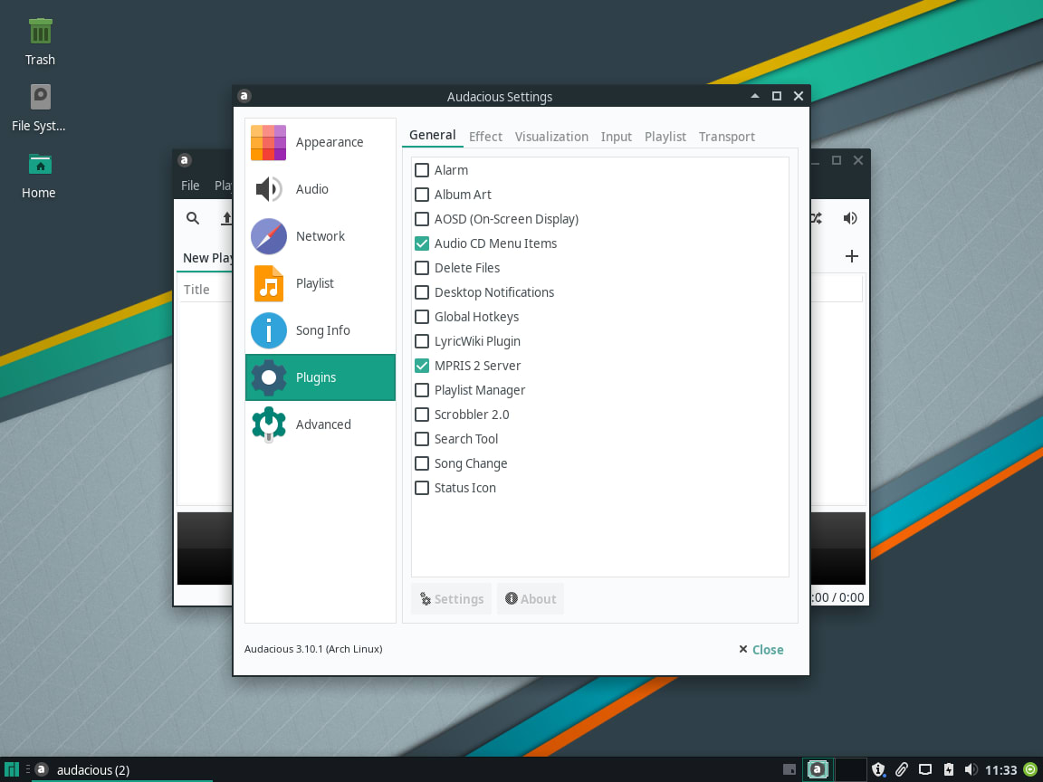
Task: Enable Desktop Notifications plugin
Action: click(x=422, y=292)
